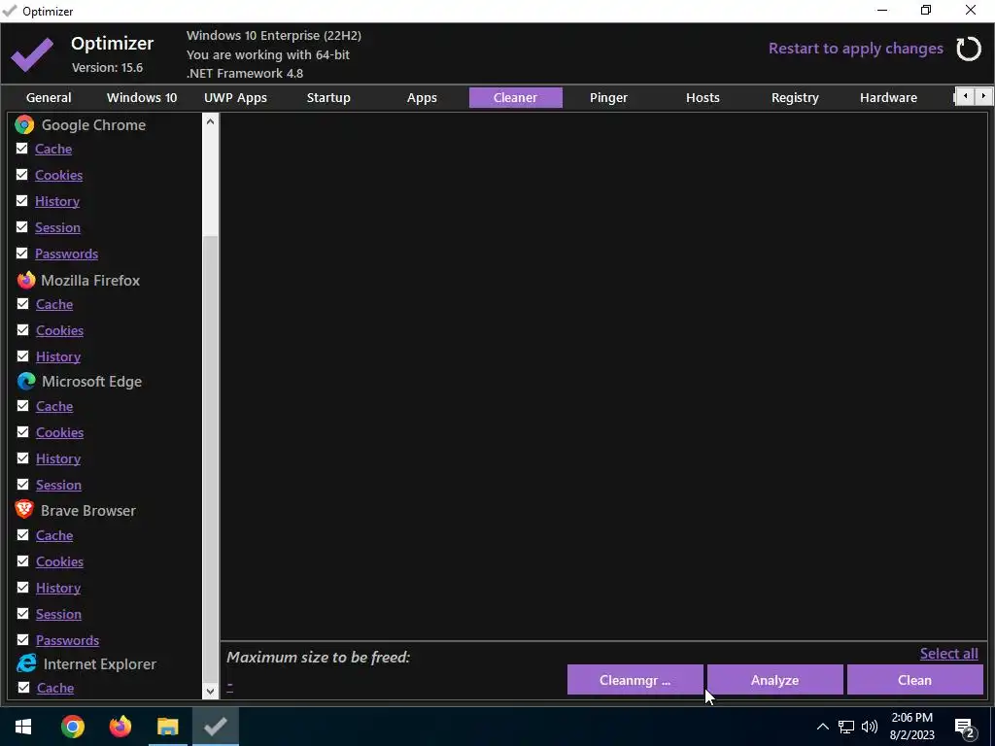
Task: Toggle Google Chrome Passwords checkbox
Action: tap(22, 254)
